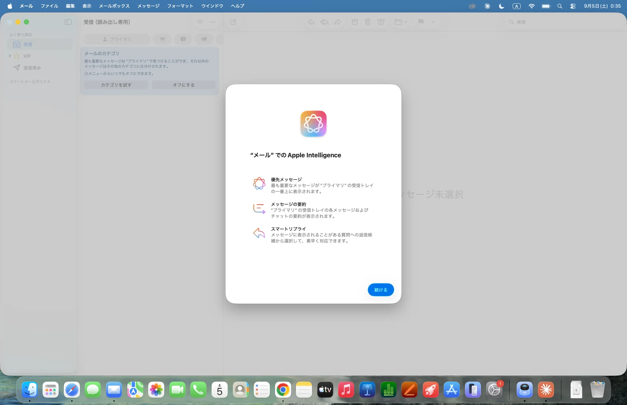Select the プライマリ category tab

pos(117,39)
